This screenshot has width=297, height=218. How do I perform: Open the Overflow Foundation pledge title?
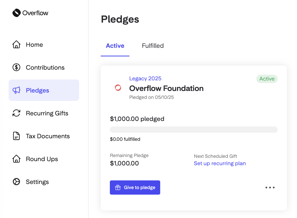point(166,88)
